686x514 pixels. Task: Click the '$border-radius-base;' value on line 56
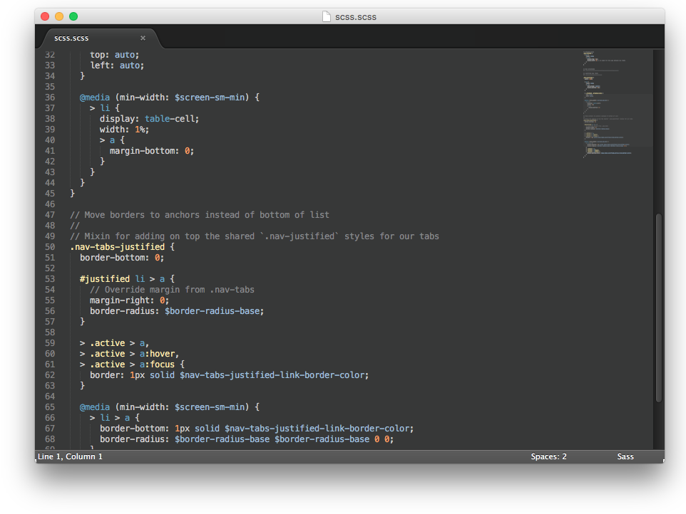point(215,311)
